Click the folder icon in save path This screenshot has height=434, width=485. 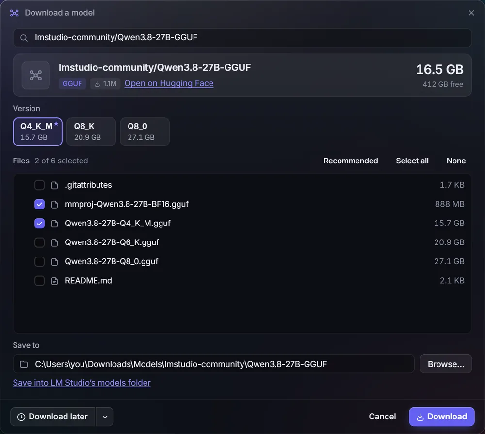click(x=24, y=364)
